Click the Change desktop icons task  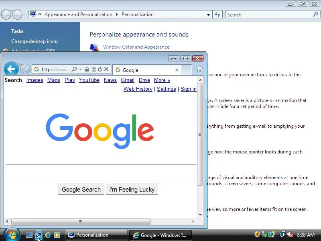pyautogui.click(x=35, y=41)
